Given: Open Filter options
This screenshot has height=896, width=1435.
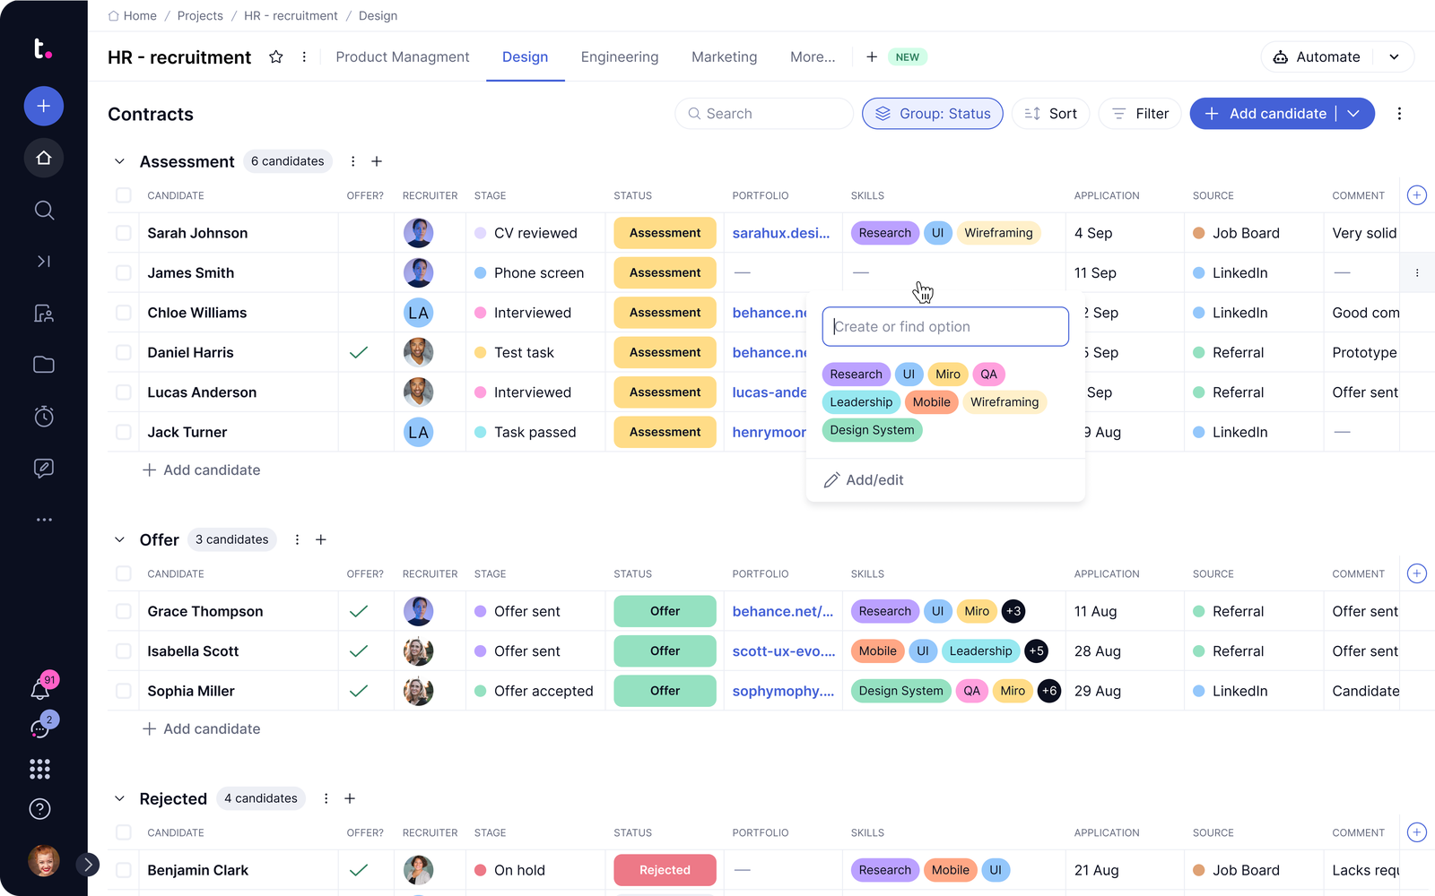Looking at the screenshot, I should click(1140, 114).
